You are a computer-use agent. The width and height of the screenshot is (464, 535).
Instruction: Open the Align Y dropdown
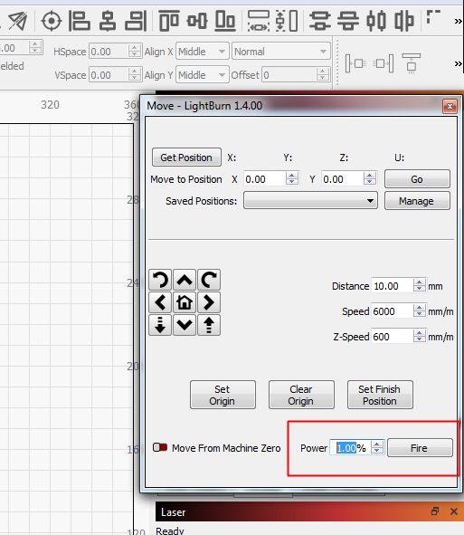pos(203,75)
